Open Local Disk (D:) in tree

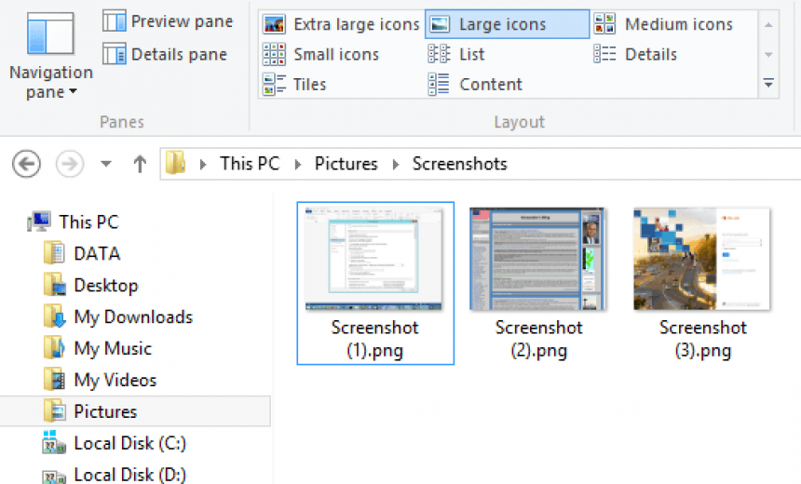(129, 475)
